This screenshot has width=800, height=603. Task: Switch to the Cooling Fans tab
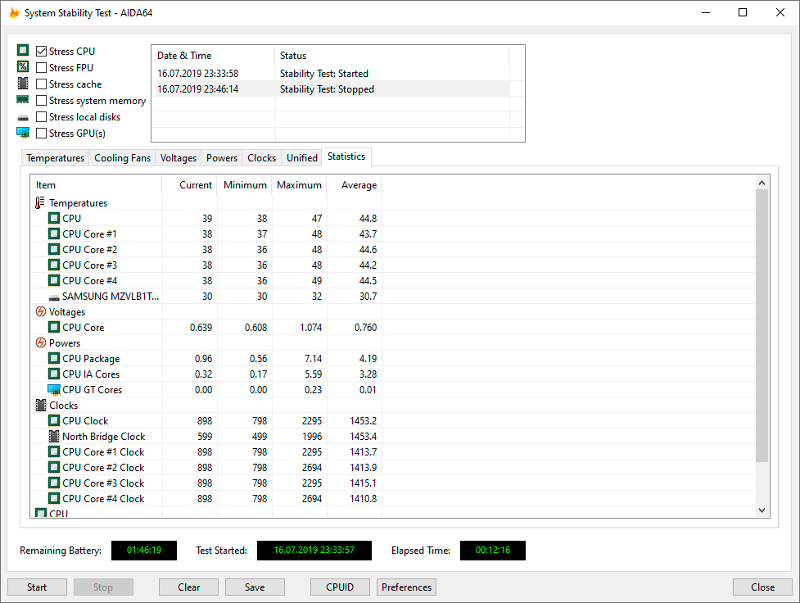[x=123, y=158]
